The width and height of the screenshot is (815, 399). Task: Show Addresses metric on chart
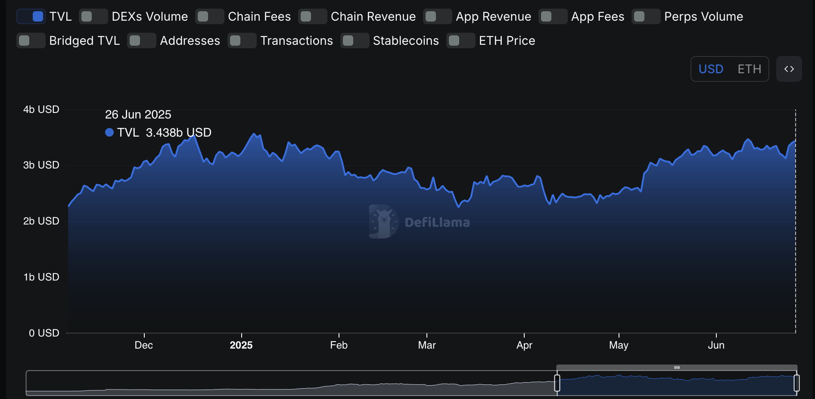142,41
